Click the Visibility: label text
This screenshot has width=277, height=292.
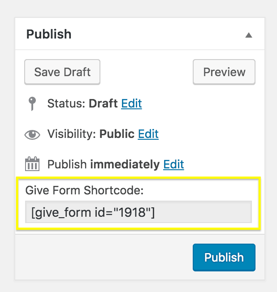[72, 134]
